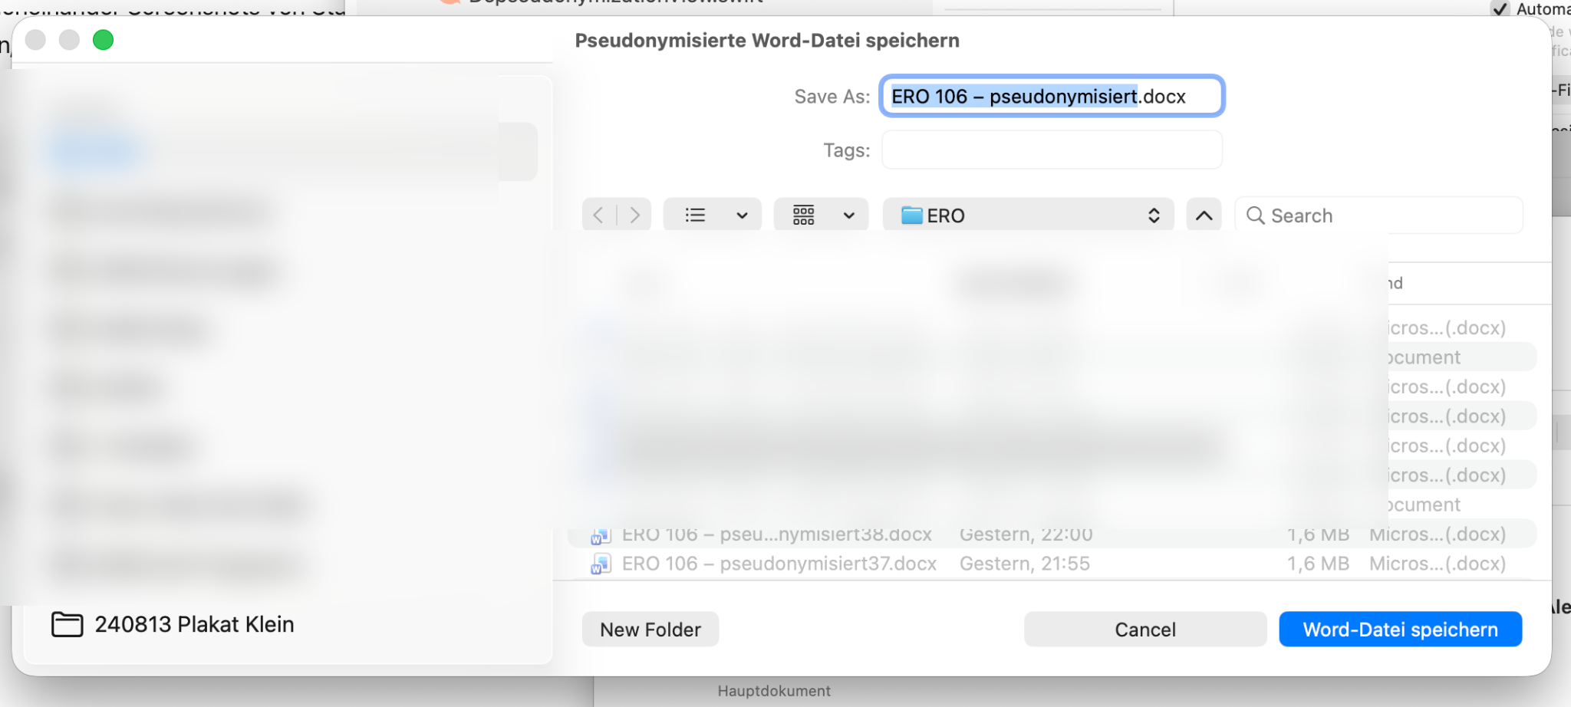Click Word icon of pseudonymisiert37.docx

coord(601,564)
